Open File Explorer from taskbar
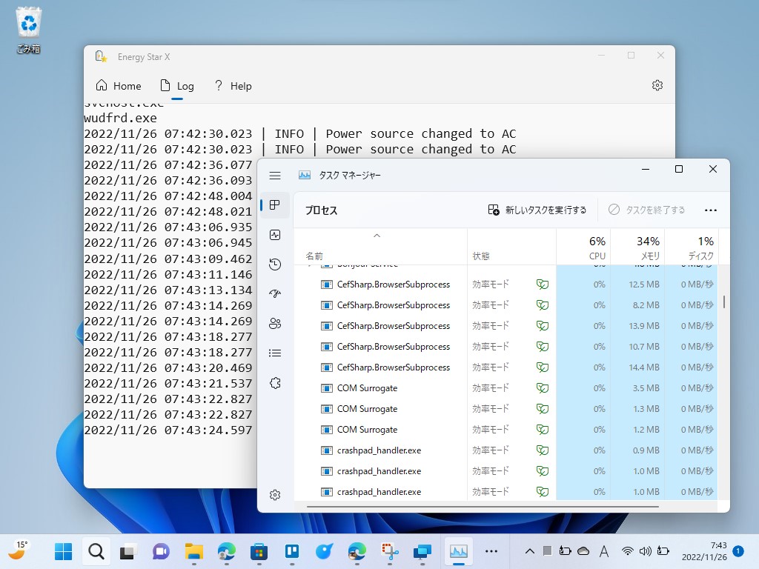Image resolution: width=759 pixels, height=569 pixels. 193,551
